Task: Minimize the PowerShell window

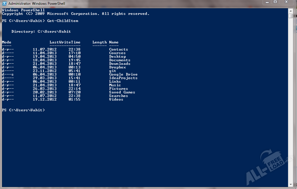Action: [x=267, y=2]
